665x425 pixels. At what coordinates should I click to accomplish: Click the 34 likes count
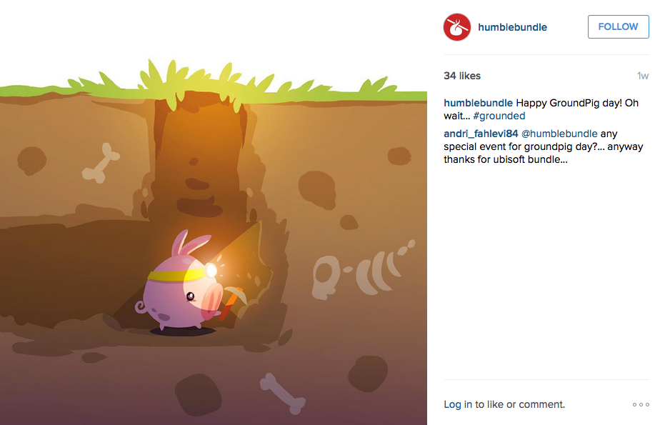point(462,76)
